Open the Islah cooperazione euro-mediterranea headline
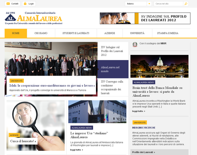The height and width of the screenshot is (155, 197). pyautogui.click(x=52, y=85)
